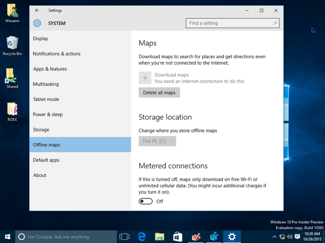The image size is (325, 243).
Task: Select the Recycle Bin desktop icon
Action: click(12, 46)
